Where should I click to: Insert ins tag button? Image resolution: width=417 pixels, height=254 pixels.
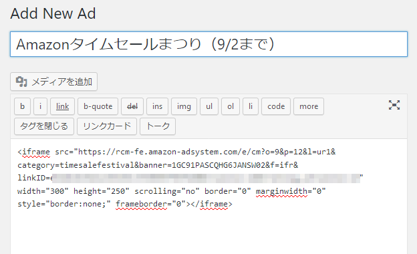157,106
